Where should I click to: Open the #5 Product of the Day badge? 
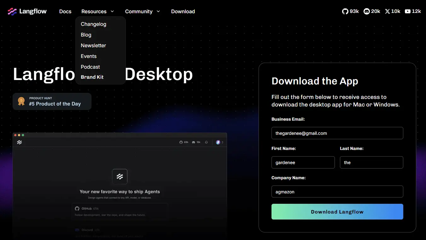click(52, 101)
